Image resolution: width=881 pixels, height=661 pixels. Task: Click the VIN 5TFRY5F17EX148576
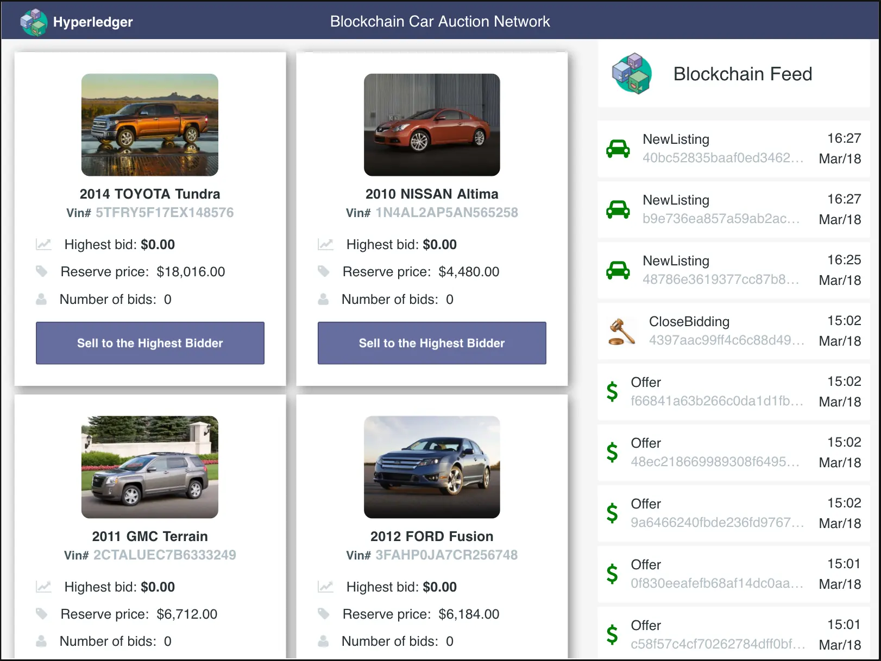click(x=165, y=213)
